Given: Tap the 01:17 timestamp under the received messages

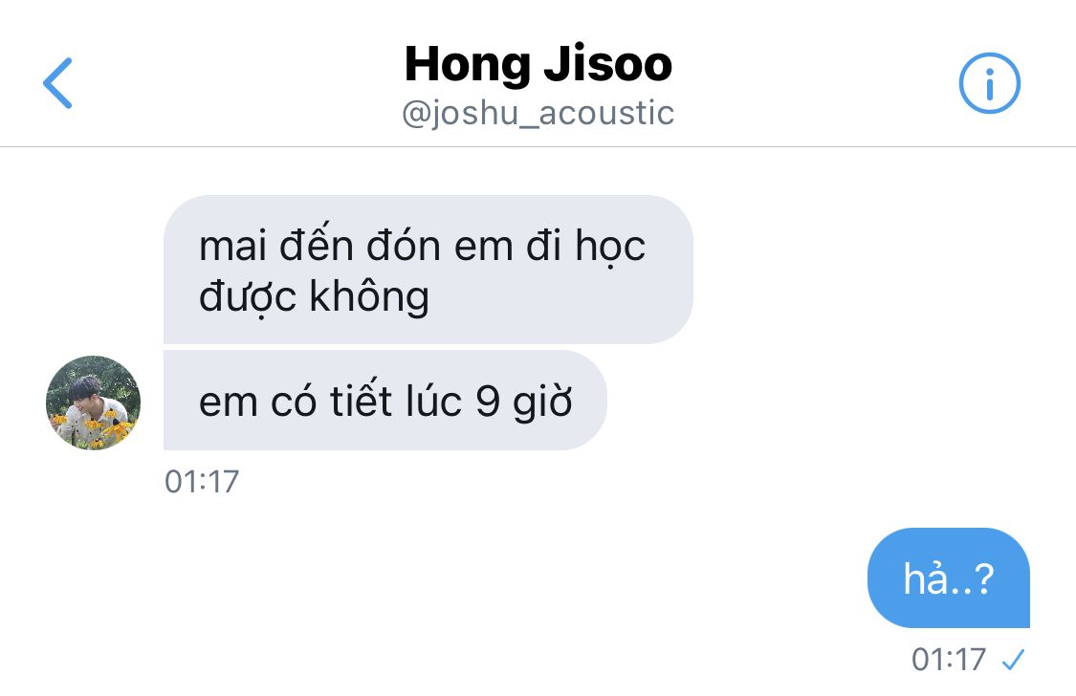Looking at the screenshot, I should click(202, 482).
